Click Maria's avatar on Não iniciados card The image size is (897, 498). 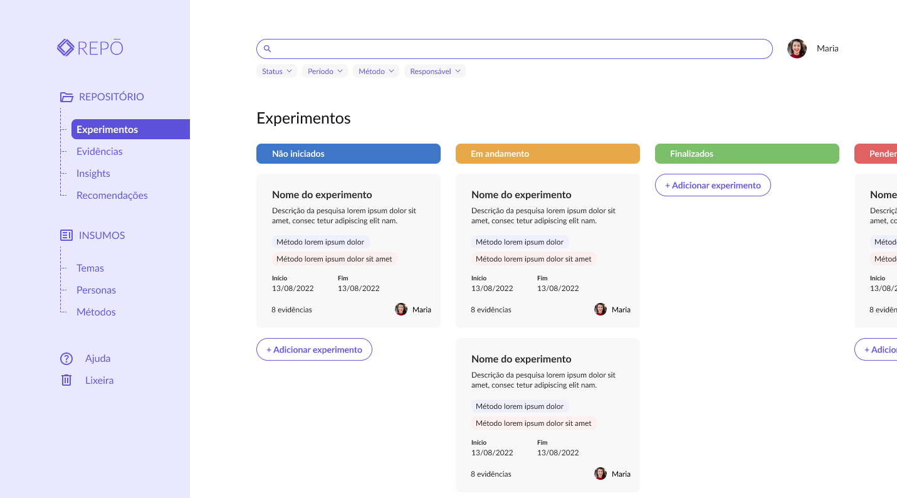click(401, 309)
